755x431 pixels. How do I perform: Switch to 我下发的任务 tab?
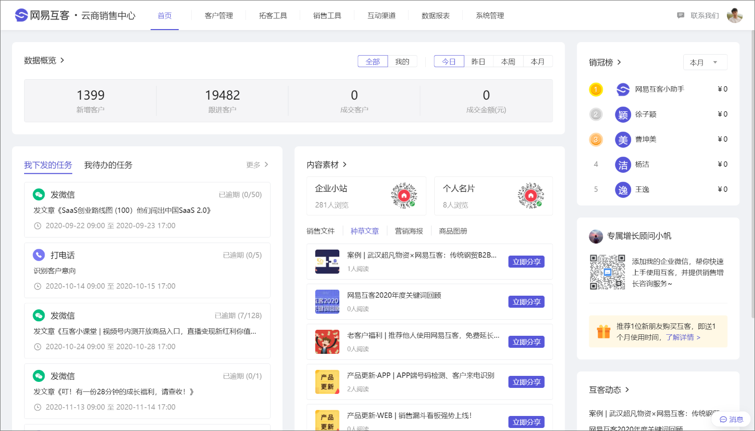click(x=48, y=165)
